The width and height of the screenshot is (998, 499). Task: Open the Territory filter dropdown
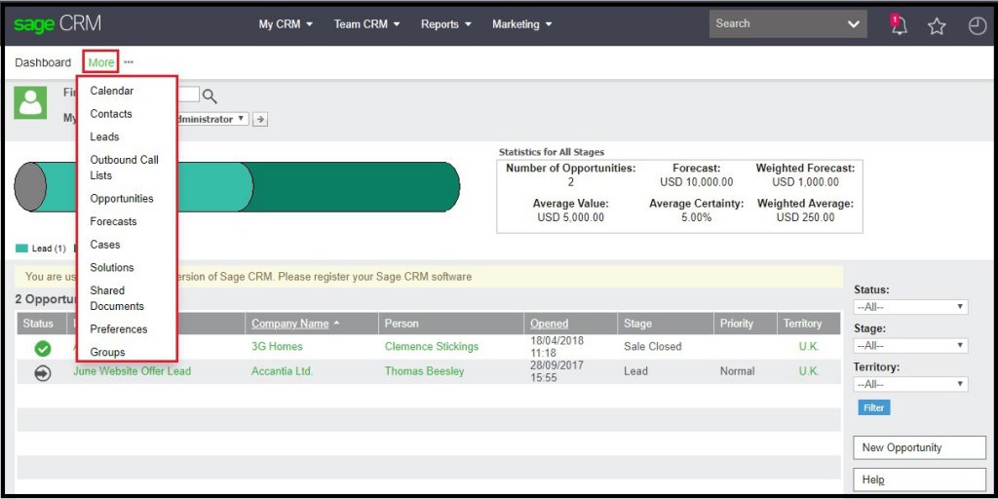(x=910, y=385)
